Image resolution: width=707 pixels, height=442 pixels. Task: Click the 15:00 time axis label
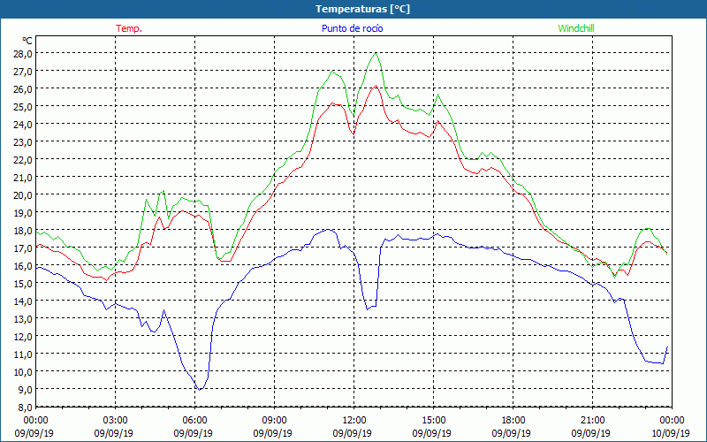[x=433, y=420]
